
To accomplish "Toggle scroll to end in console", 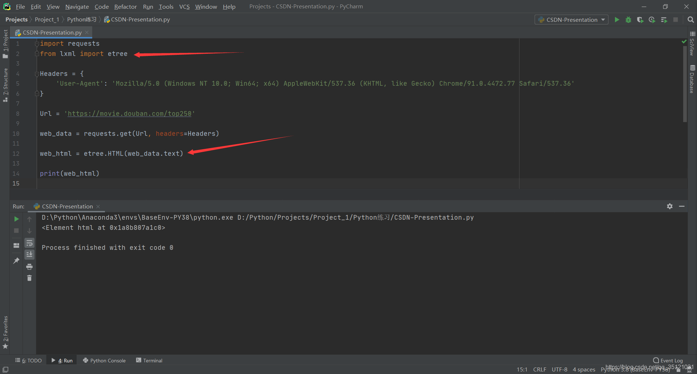I will point(29,254).
